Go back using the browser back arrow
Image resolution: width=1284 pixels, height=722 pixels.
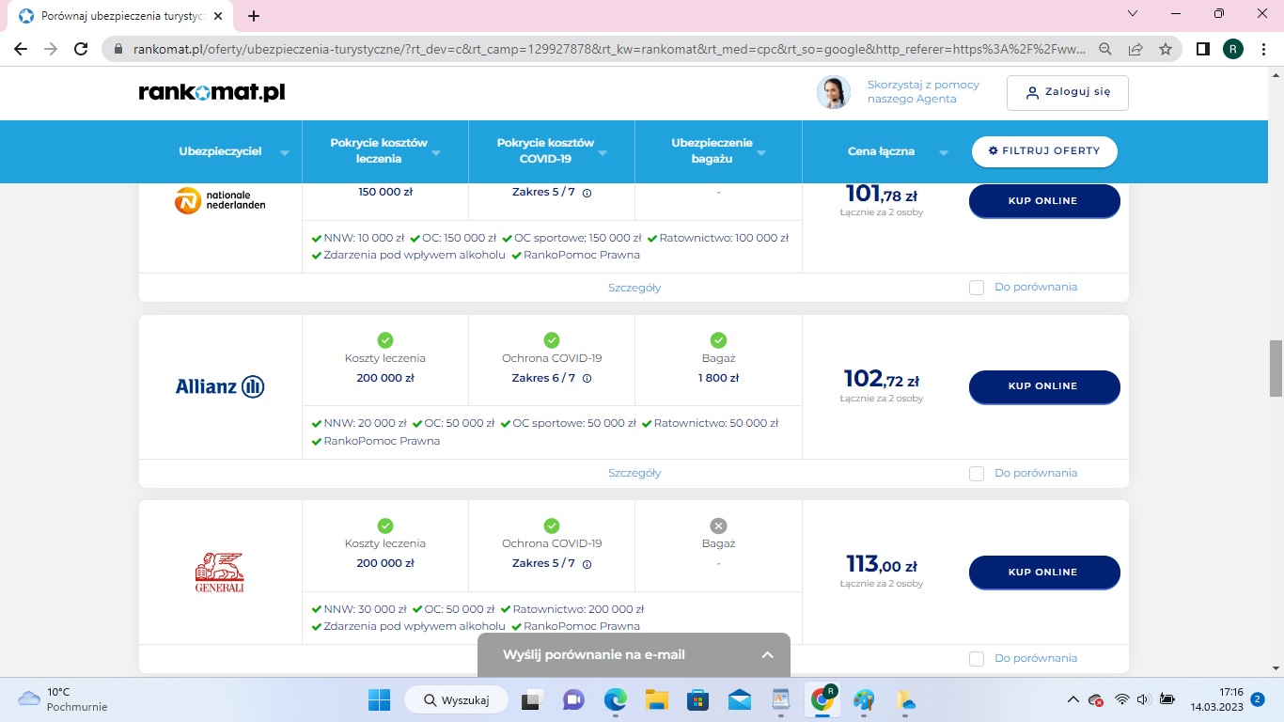point(21,49)
